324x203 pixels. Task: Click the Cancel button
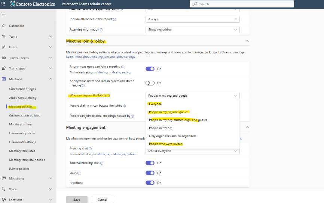coord(102,200)
